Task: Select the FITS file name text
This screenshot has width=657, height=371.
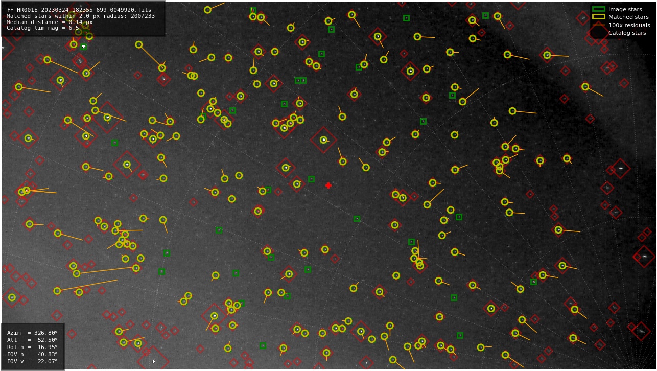Action: tap(79, 10)
